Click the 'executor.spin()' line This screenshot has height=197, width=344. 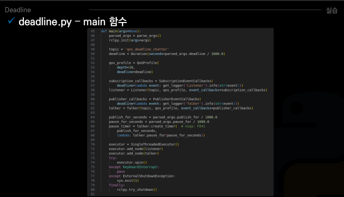(132, 163)
